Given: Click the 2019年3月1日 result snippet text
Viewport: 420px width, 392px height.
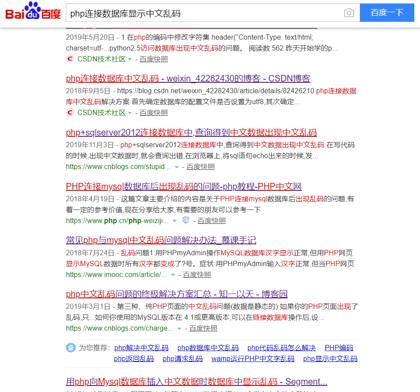Looking at the screenshot, I should click(x=212, y=312).
